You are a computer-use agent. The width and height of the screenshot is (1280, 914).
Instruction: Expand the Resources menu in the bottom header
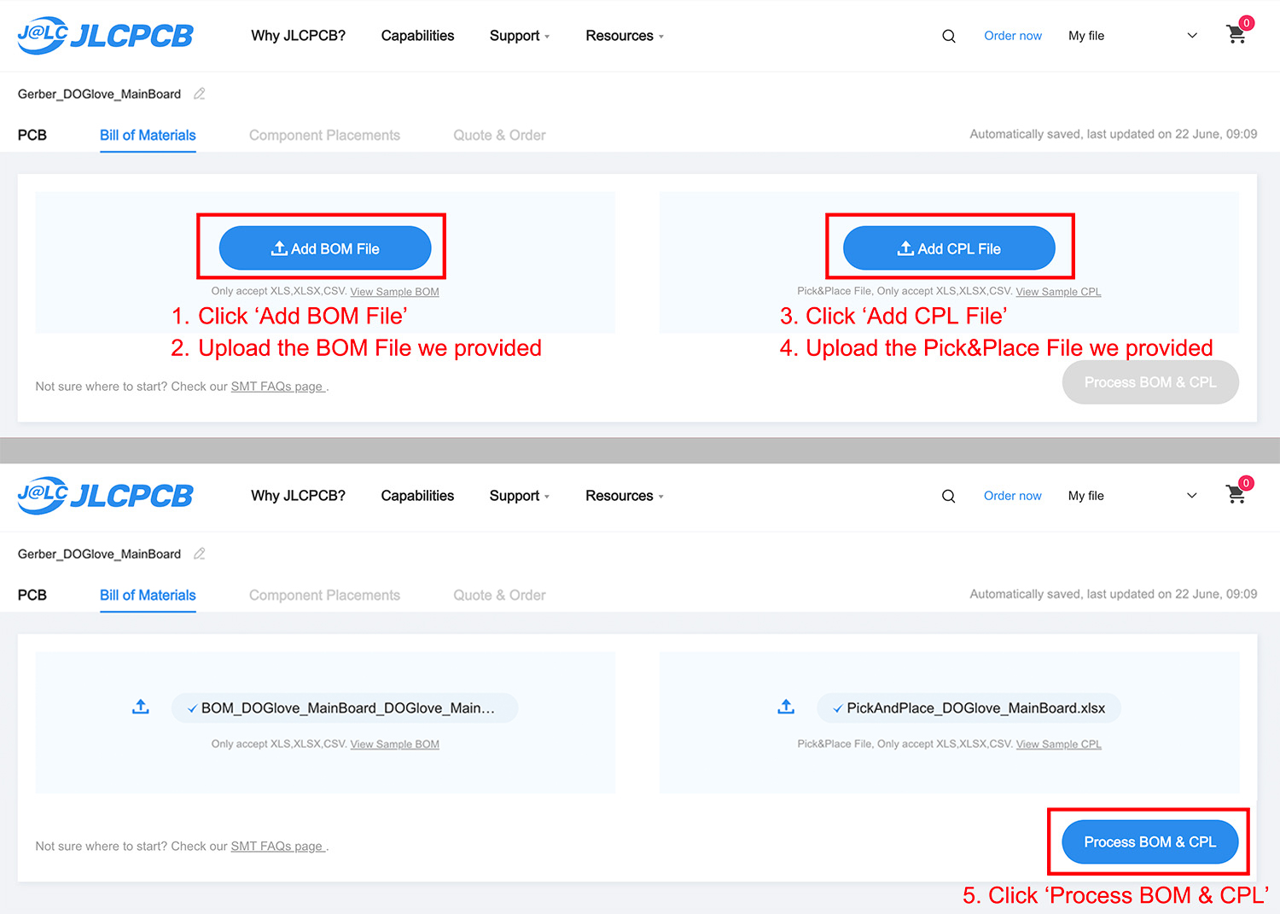tap(624, 496)
